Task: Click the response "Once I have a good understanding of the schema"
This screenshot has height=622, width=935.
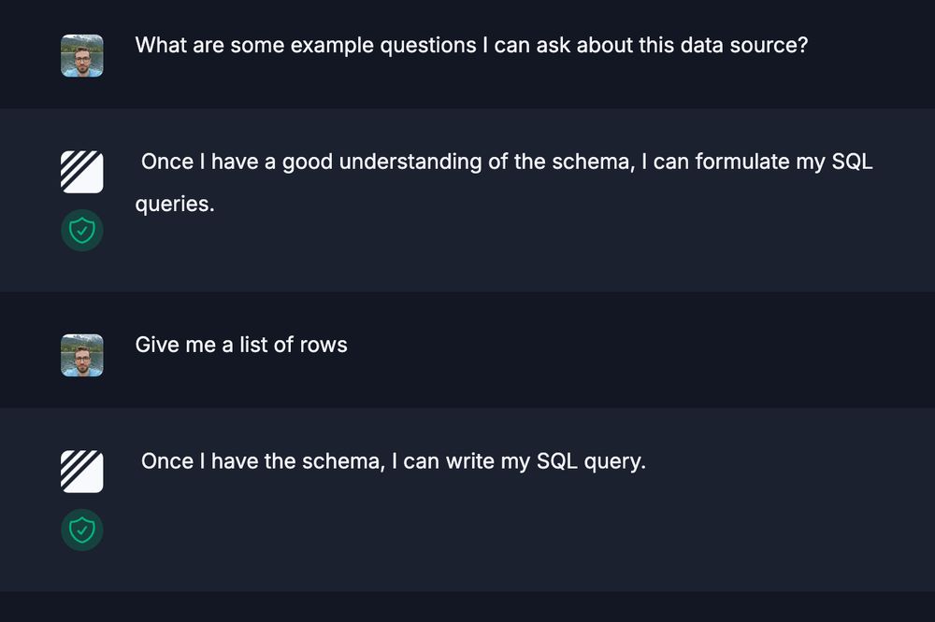Action: click(506, 162)
